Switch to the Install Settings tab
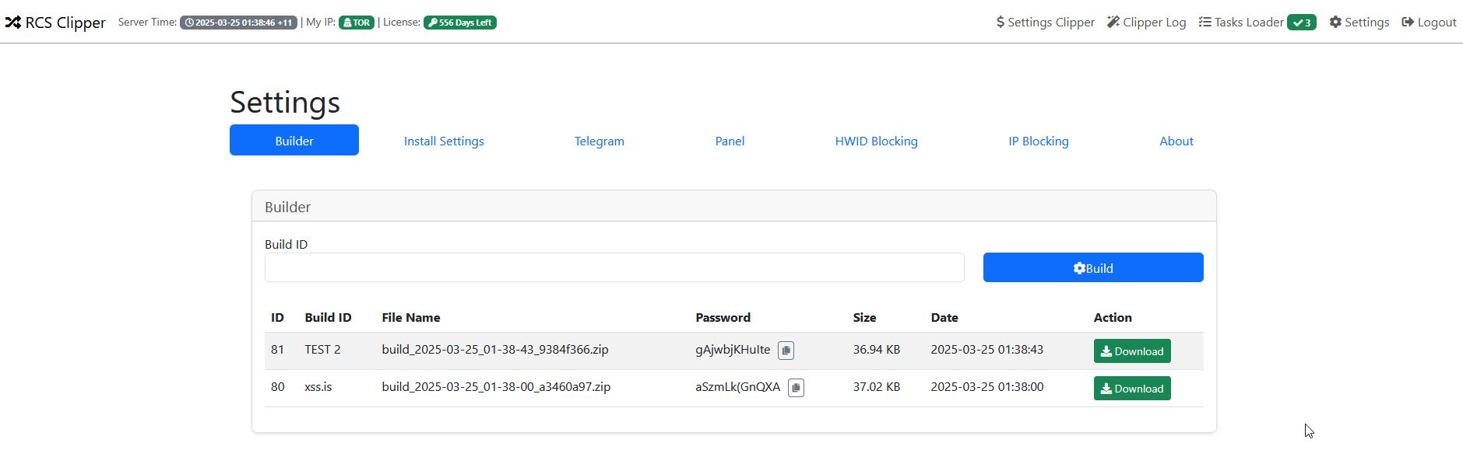The width and height of the screenshot is (1463, 464). [x=444, y=141]
